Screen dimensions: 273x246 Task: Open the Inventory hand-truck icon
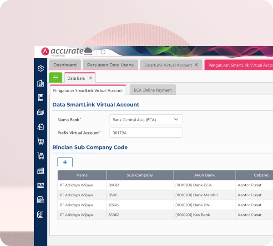[x=40, y=156]
